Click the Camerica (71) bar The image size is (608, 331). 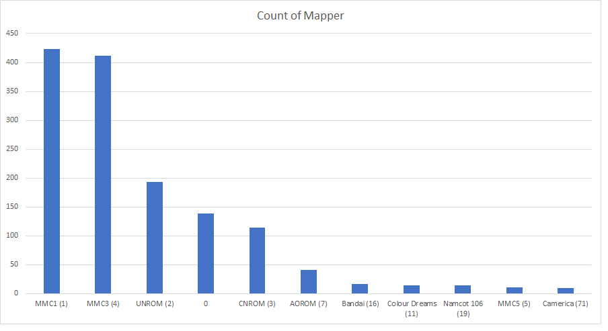tap(566, 291)
